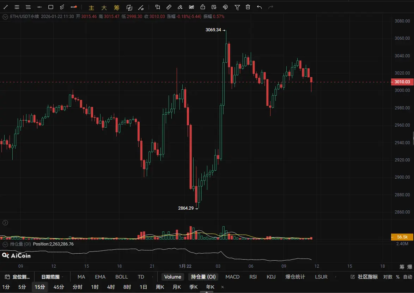Viewport: 414px width, 293px height.
Task: Toggle the hide drawings icon
Action: [225, 7]
